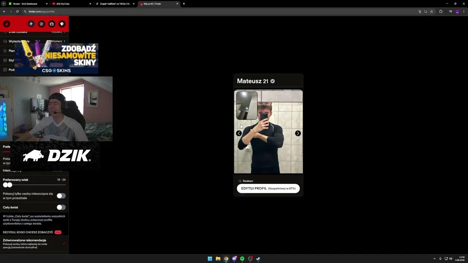Open a new browser tab
The image size is (468, 263).
point(184,4)
